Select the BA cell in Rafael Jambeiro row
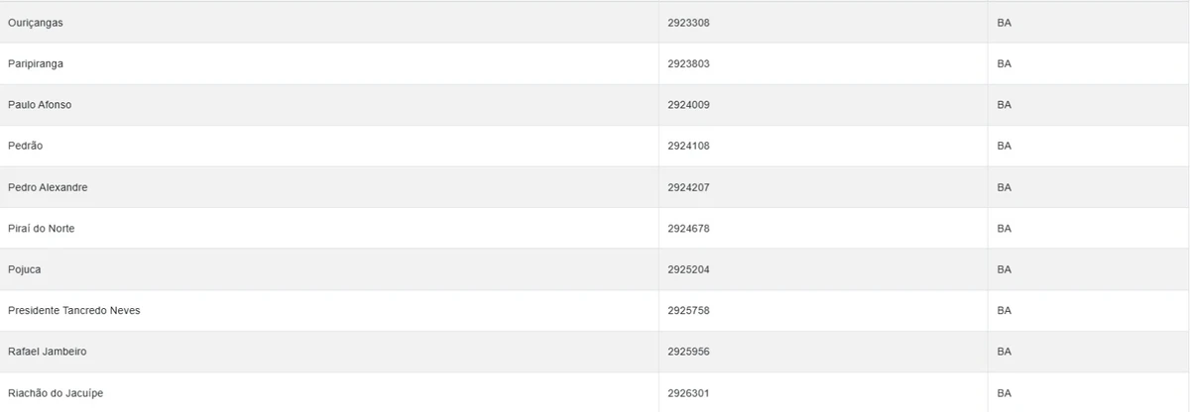This screenshot has width=1190, height=412. [1004, 352]
